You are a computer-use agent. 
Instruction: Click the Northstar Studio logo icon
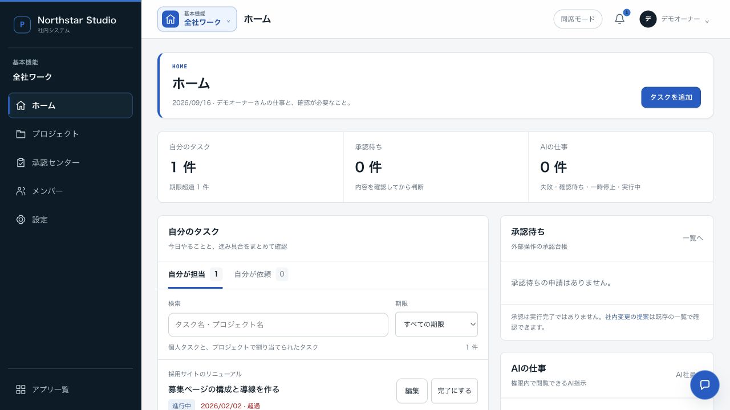point(22,24)
